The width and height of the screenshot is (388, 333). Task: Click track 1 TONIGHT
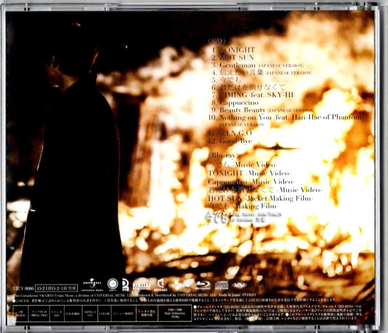pyautogui.click(x=233, y=50)
